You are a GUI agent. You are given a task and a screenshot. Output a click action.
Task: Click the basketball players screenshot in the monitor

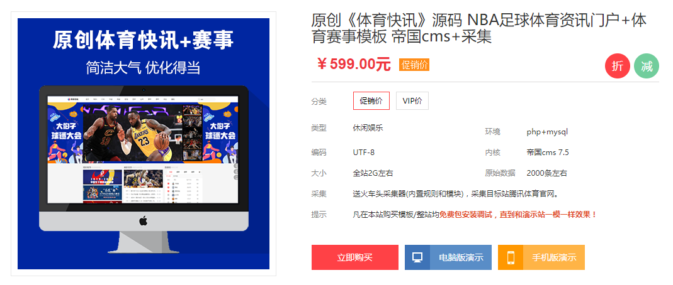click(133, 133)
